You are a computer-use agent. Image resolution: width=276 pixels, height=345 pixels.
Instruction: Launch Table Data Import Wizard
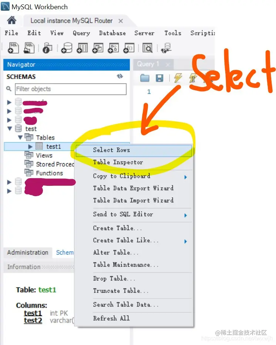pyautogui.click(x=134, y=201)
